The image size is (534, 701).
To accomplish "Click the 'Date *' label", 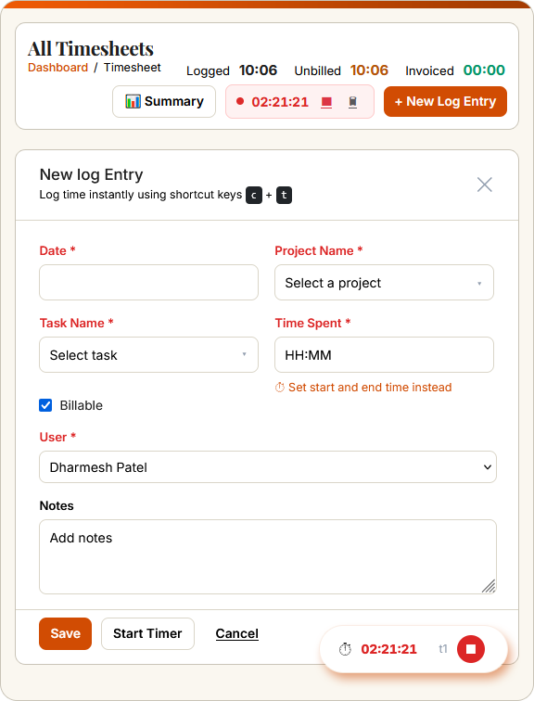I will [57, 250].
